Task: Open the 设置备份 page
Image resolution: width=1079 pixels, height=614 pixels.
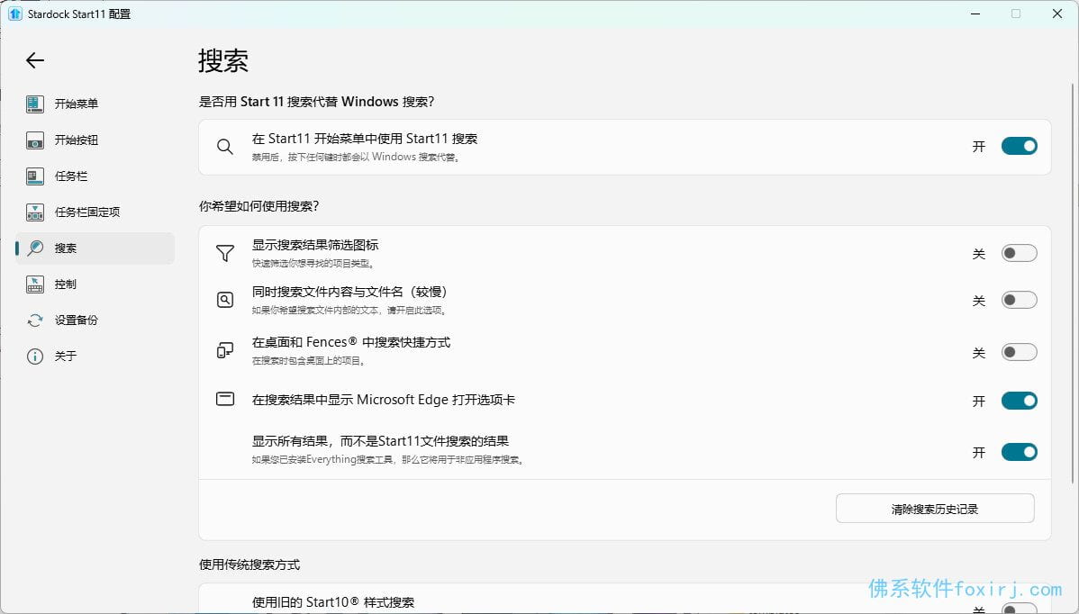Action: [95, 321]
